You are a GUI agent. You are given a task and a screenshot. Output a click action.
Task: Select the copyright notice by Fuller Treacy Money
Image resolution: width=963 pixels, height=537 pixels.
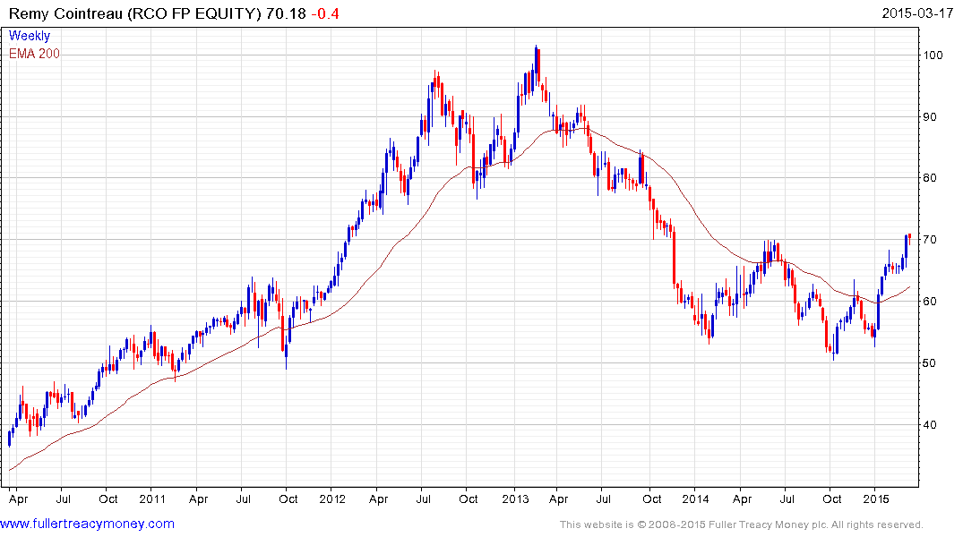pyautogui.click(x=742, y=524)
